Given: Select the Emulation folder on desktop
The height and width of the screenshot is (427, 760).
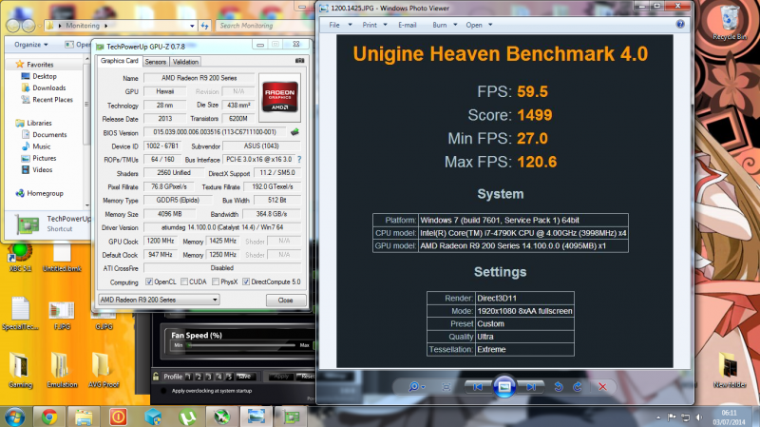Looking at the screenshot, I should pos(62,370).
